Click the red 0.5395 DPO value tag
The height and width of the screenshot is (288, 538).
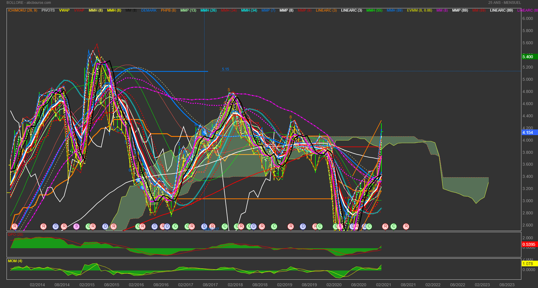pyautogui.click(x=530, y=244)
